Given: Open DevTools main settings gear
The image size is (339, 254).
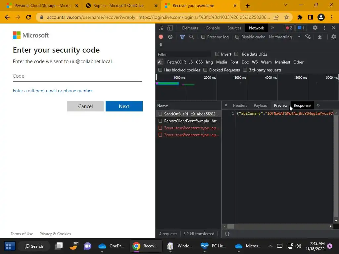Looking at the screenshot, I should tap(315, 28).
